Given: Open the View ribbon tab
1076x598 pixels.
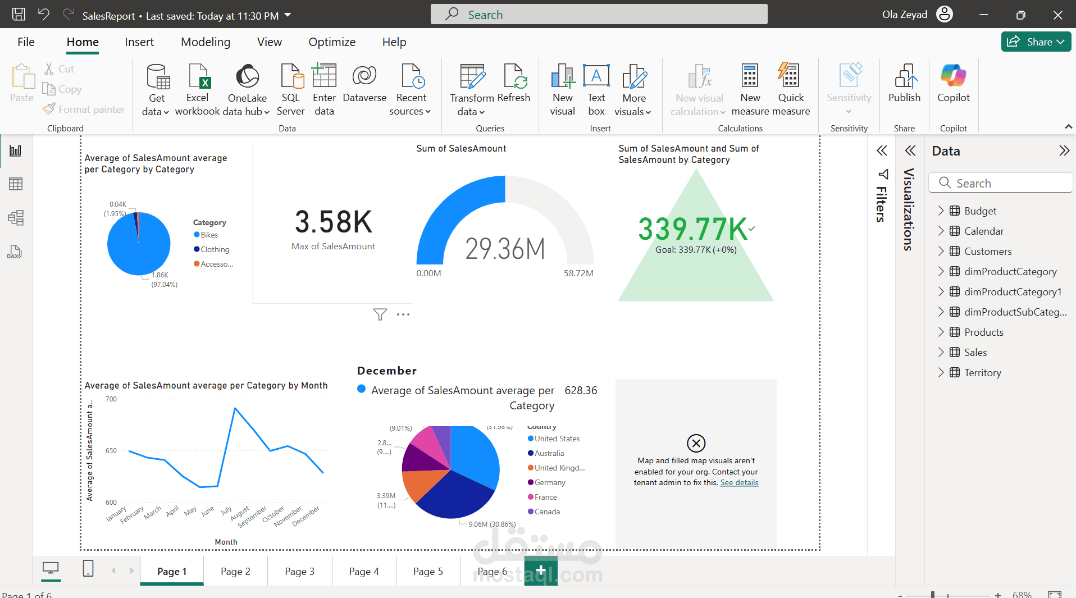Looking at the screenshot, I should (x=270, y=42).
